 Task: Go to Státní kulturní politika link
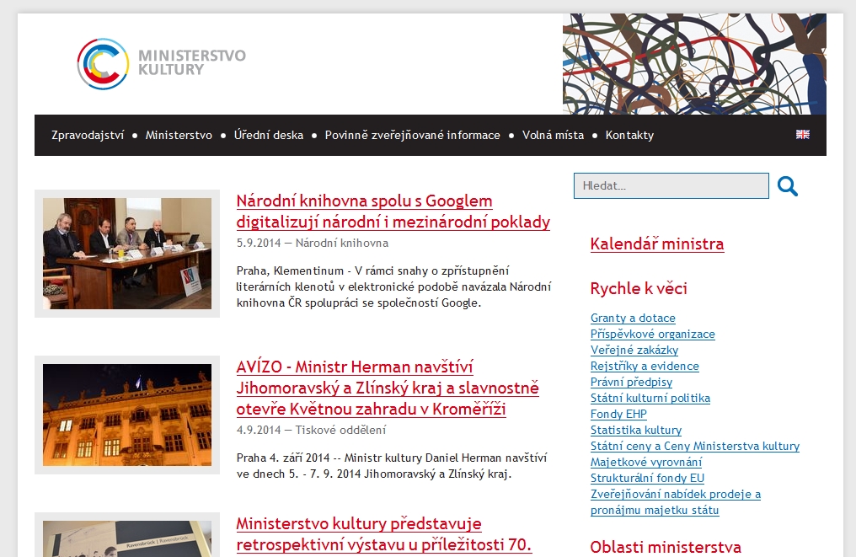pyautogui.click(x=650, y=398)
